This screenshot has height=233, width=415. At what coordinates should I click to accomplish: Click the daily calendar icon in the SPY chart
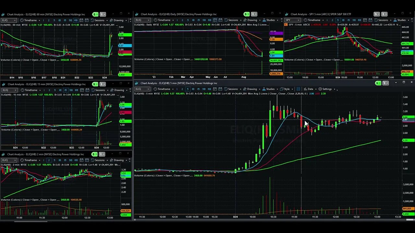365,20
